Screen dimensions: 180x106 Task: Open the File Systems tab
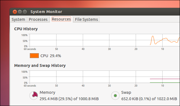point(86,19)
